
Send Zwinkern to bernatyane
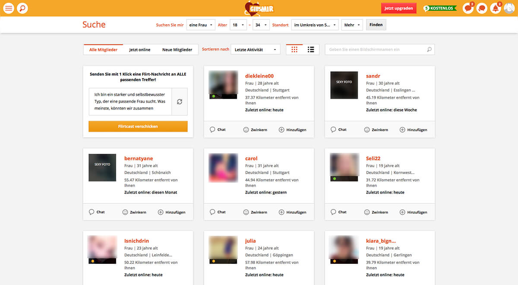(x=134, y=212)
